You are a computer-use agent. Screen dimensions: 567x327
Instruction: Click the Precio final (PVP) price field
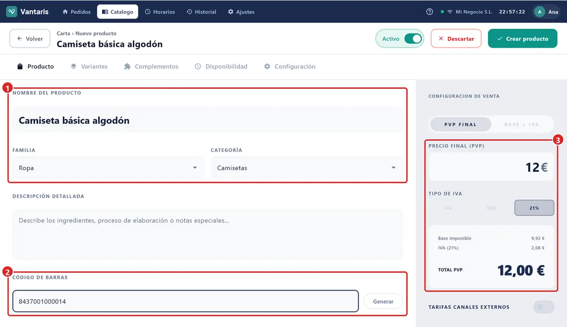point(491,167)
